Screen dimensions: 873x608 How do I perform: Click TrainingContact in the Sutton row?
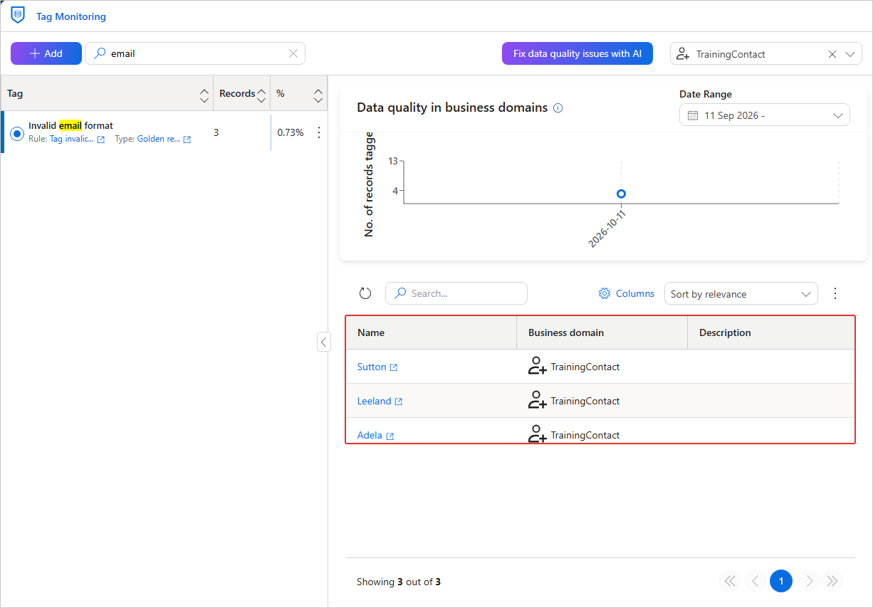[585, 367]
